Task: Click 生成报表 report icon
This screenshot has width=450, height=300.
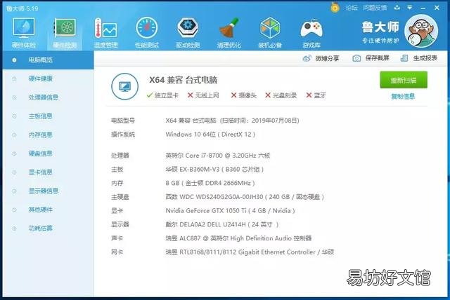Action: click(x=404, y=58)
